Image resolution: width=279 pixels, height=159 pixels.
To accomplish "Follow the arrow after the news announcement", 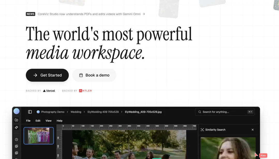I will [144, 14].
